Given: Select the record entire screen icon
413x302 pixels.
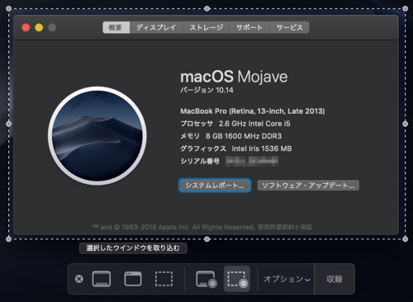Looking at the screenshot, I should (x=206, y=279).
